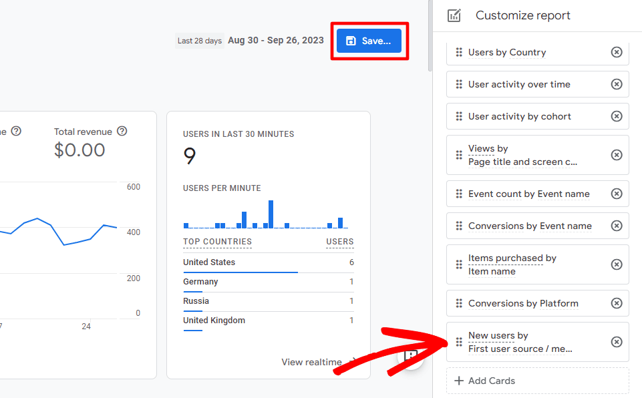This screenshot has height=398, width=642.
Task: Remove the User activity over time card
Action: click(617, 84)
